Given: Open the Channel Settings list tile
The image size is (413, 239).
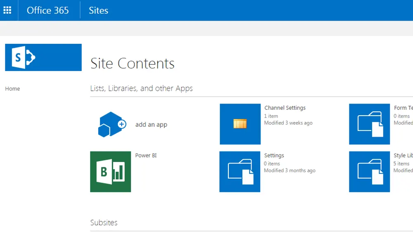Looking at the screenshot, I should (240, 124).
